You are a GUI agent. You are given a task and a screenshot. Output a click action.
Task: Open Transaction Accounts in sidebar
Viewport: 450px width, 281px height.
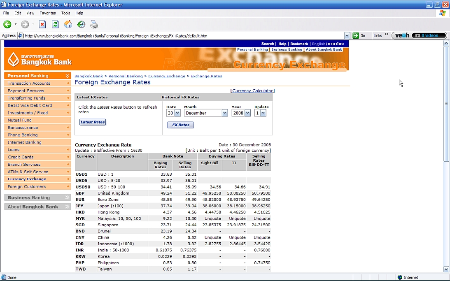point(37,83)
